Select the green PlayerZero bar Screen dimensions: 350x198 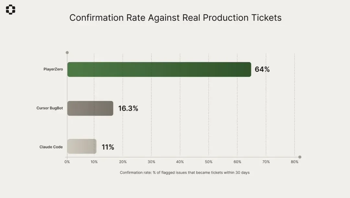(x=159, y=69)
